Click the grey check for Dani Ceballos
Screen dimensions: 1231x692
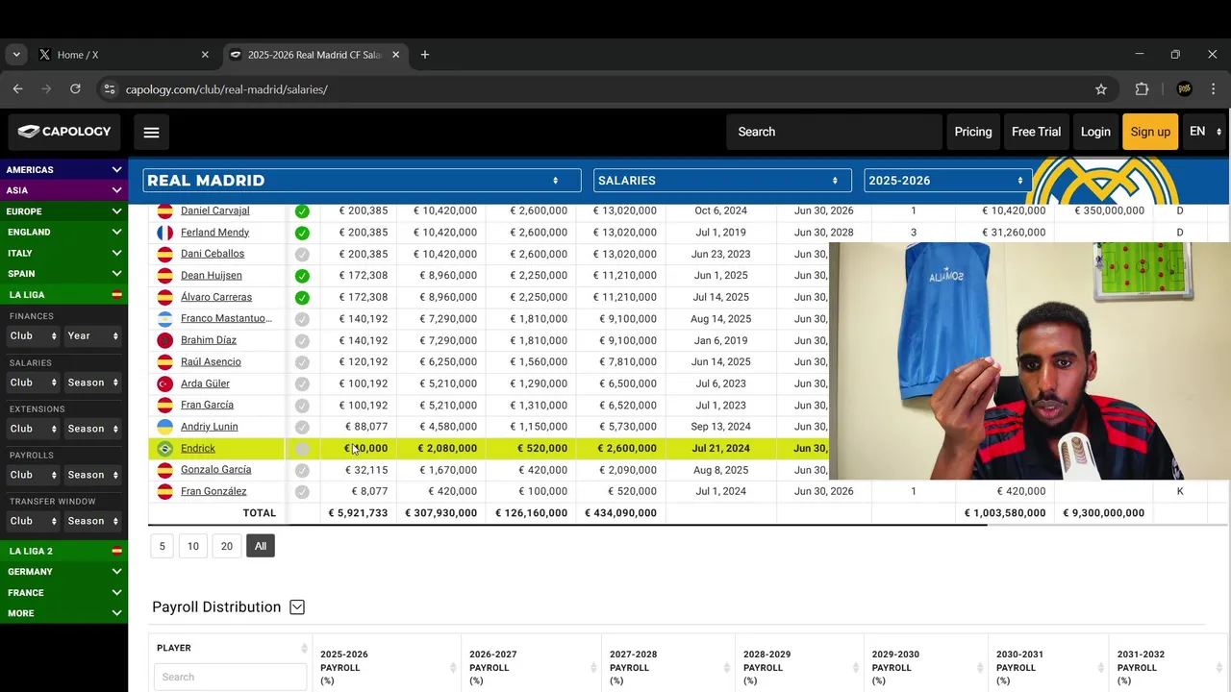302,255
